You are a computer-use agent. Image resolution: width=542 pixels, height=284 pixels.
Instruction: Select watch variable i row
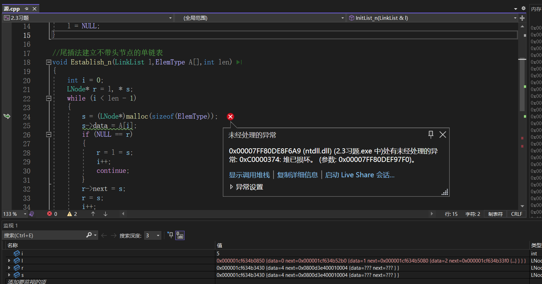point(109,253)
